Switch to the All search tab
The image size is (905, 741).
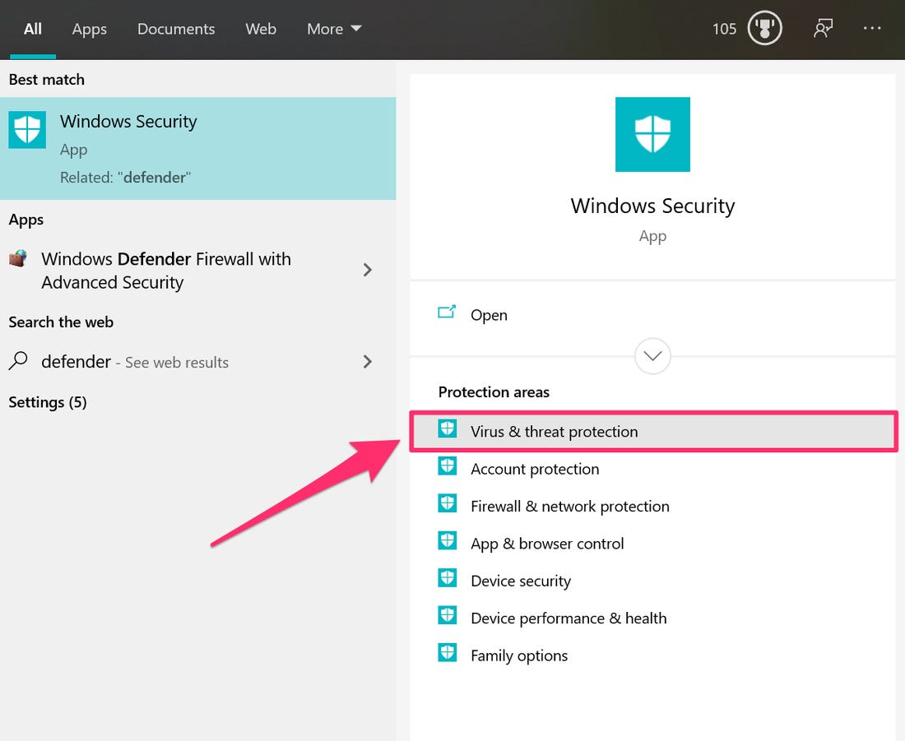click(x=33, y=29)
